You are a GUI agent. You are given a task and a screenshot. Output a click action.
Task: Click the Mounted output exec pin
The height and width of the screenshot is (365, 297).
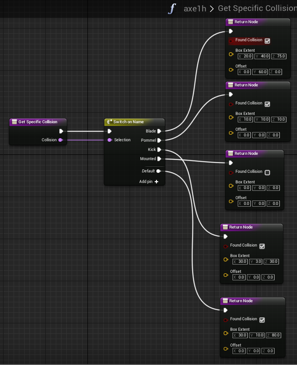[x=159, y=159]
